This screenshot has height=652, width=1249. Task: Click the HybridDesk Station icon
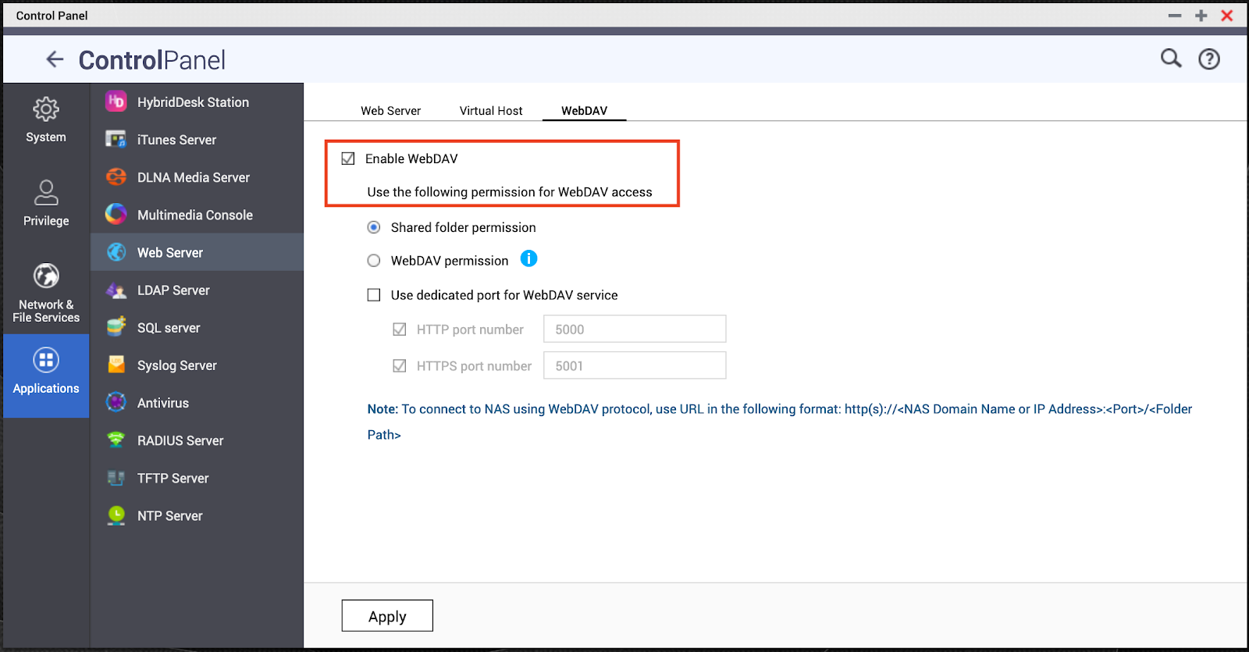point(116,102)
